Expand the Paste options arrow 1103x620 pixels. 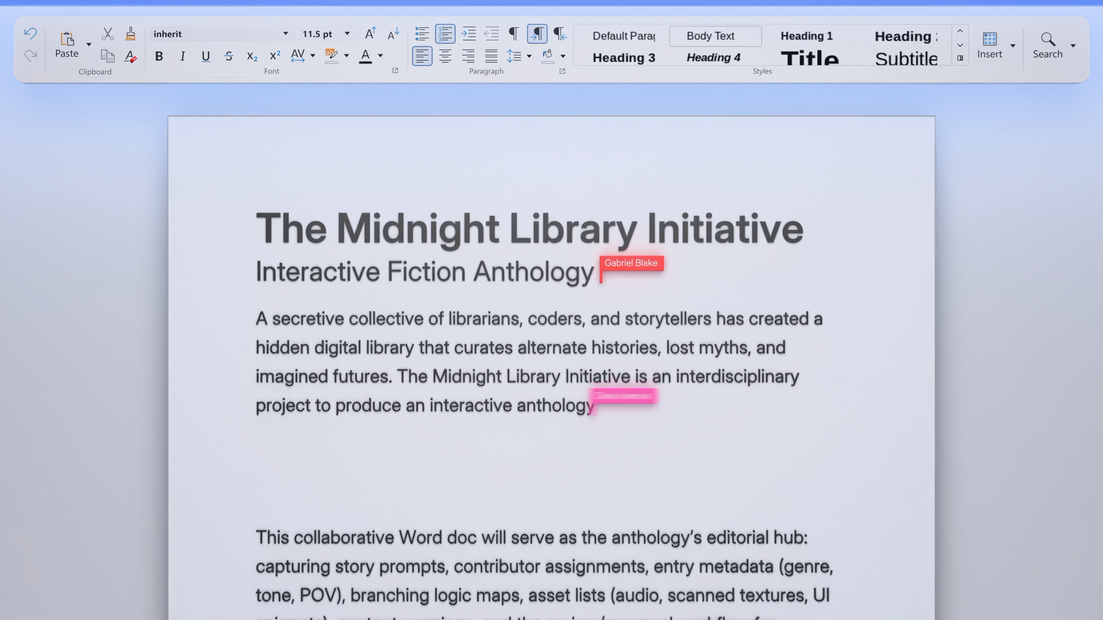(88, 45)
